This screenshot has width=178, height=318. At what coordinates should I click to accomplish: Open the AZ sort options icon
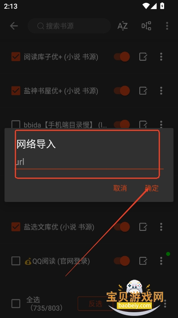pyautogui.click(x=123, y=26)
